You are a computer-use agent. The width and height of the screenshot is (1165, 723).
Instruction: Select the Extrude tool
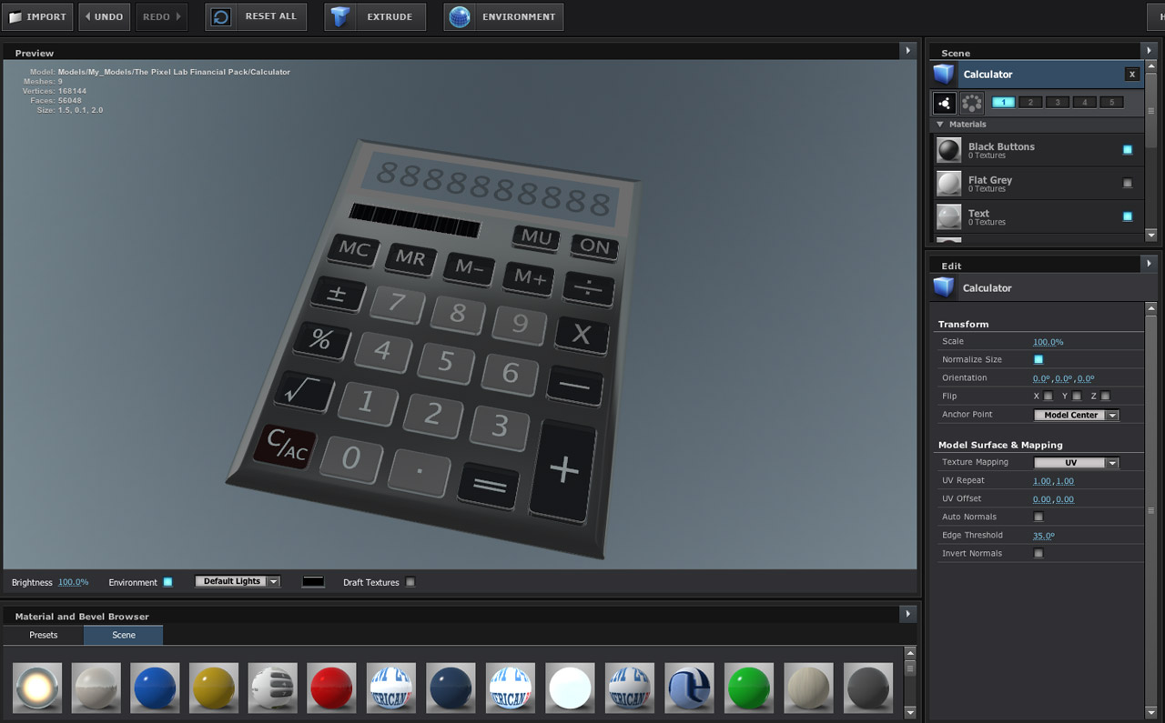click(340, 15)
